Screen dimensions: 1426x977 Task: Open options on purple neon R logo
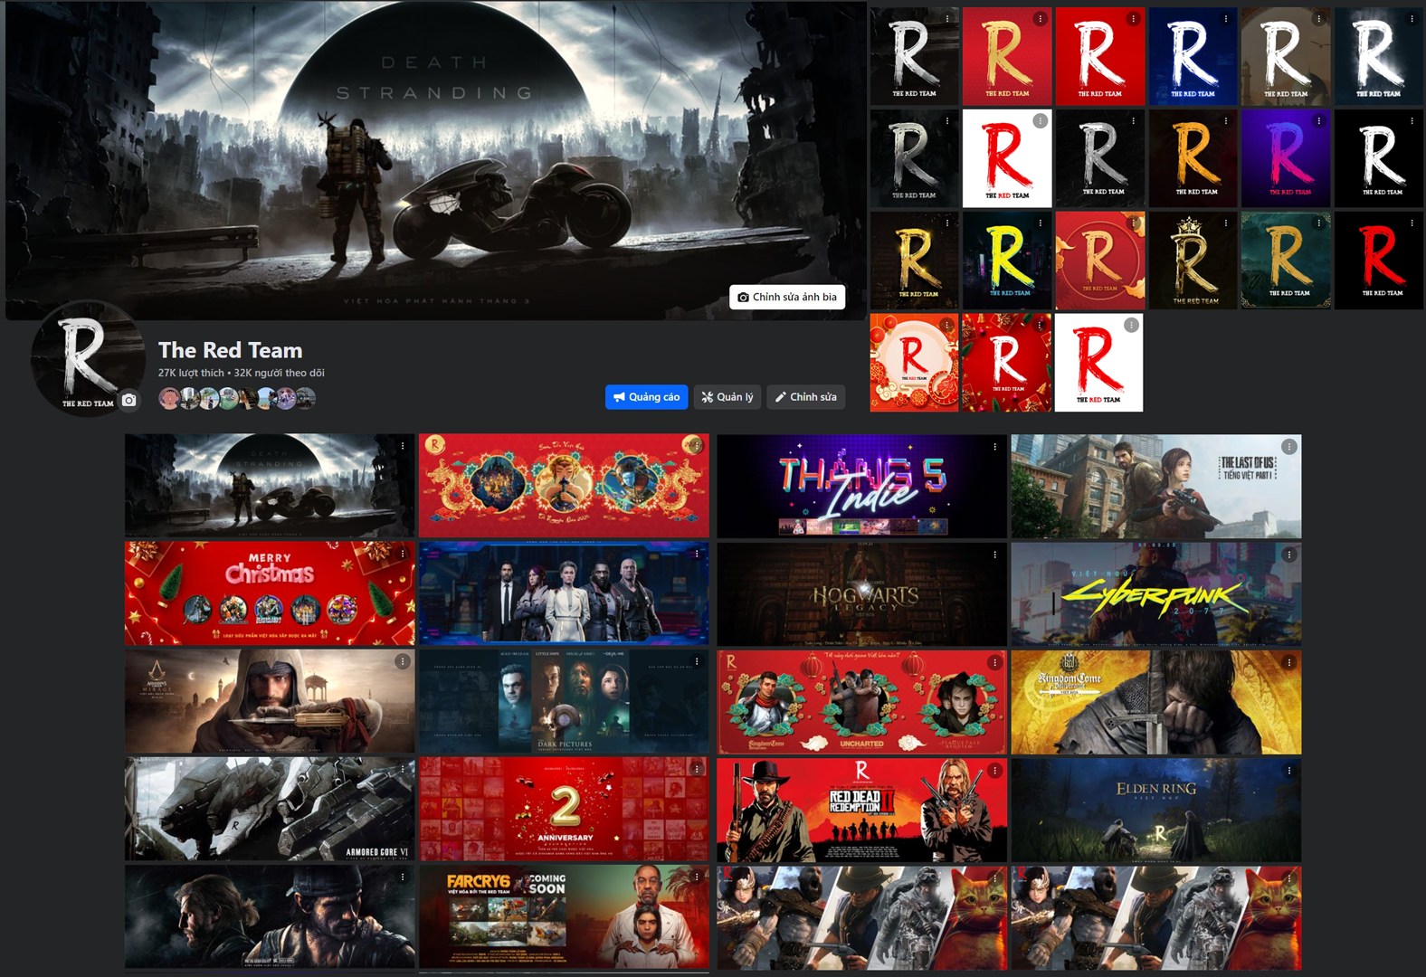(1319, 120)
